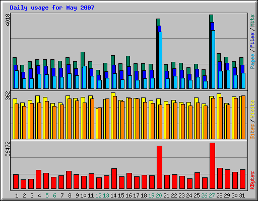Click day 23 on the date axis

[181, 195]
